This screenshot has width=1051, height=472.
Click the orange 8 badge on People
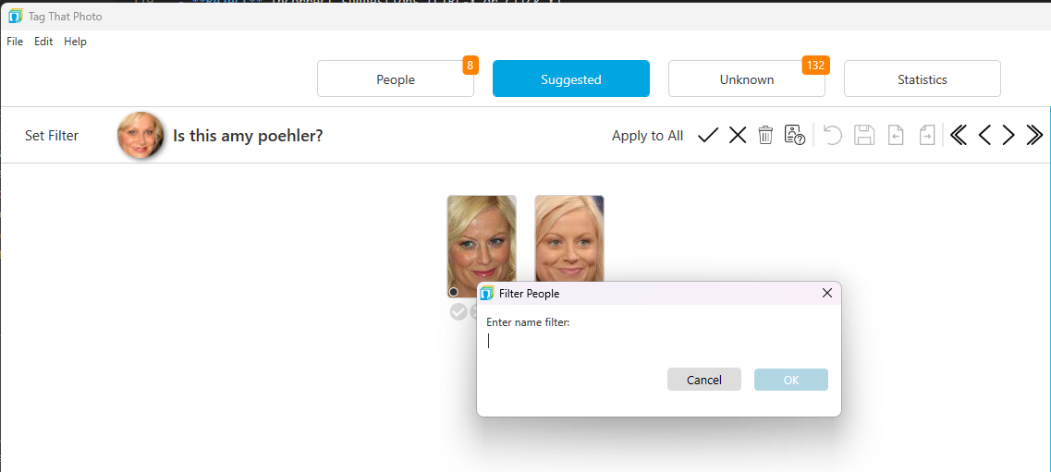(471, 65)
